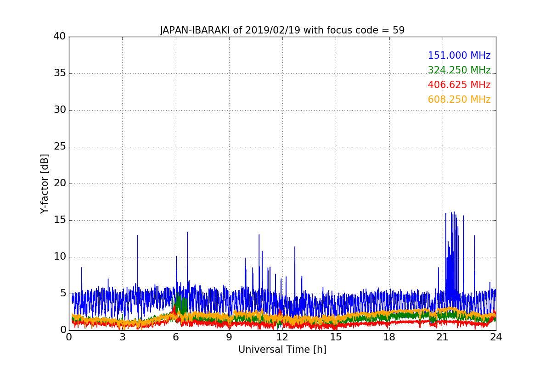Select hour 6 on the time axis
The height and width of the screenshot is (367, 551).
click(176, 337)
